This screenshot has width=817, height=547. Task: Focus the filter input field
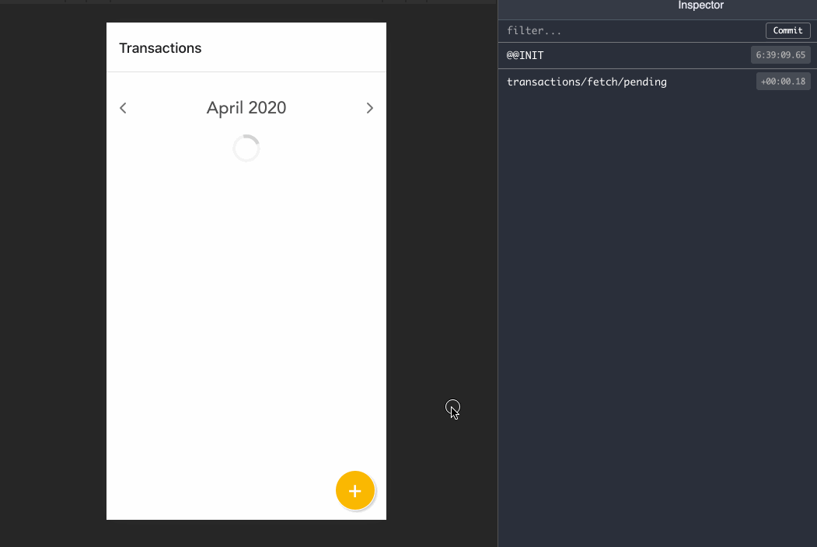[x=631, y=31]
